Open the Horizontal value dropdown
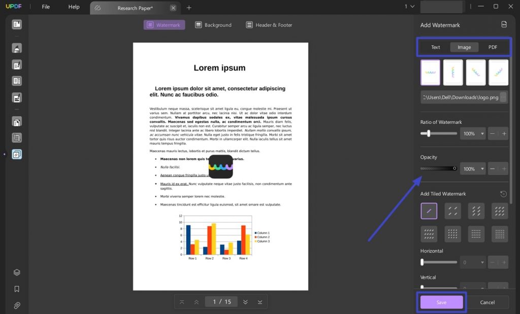The height and width of the screenshot is (314, 520). [473, 262]
